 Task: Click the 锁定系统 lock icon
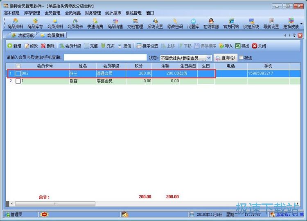(x=251, y=23)
